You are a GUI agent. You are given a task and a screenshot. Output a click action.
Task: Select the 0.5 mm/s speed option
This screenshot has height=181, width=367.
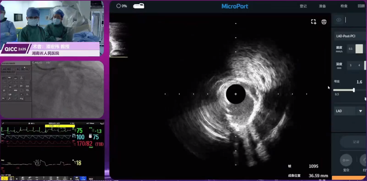(350, 49)
